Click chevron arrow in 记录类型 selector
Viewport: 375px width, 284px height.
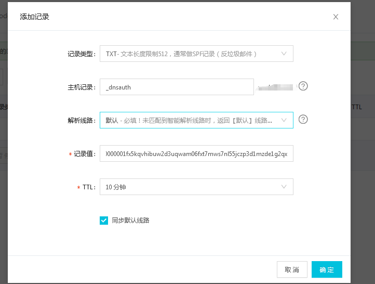point(284,54)
